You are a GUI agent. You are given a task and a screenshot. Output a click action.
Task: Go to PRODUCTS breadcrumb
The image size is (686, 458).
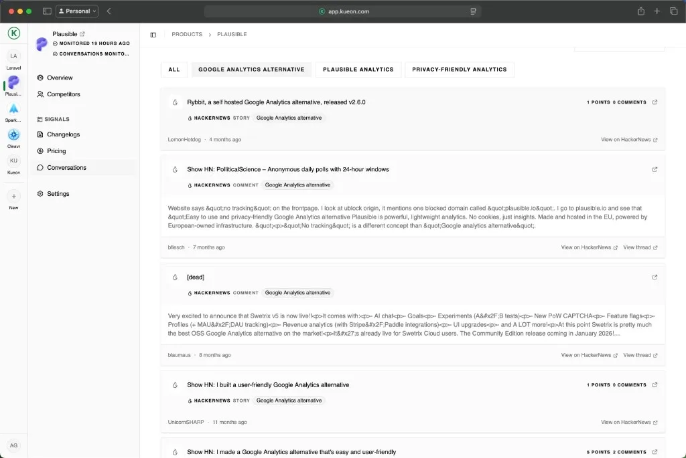pos(187,35)
